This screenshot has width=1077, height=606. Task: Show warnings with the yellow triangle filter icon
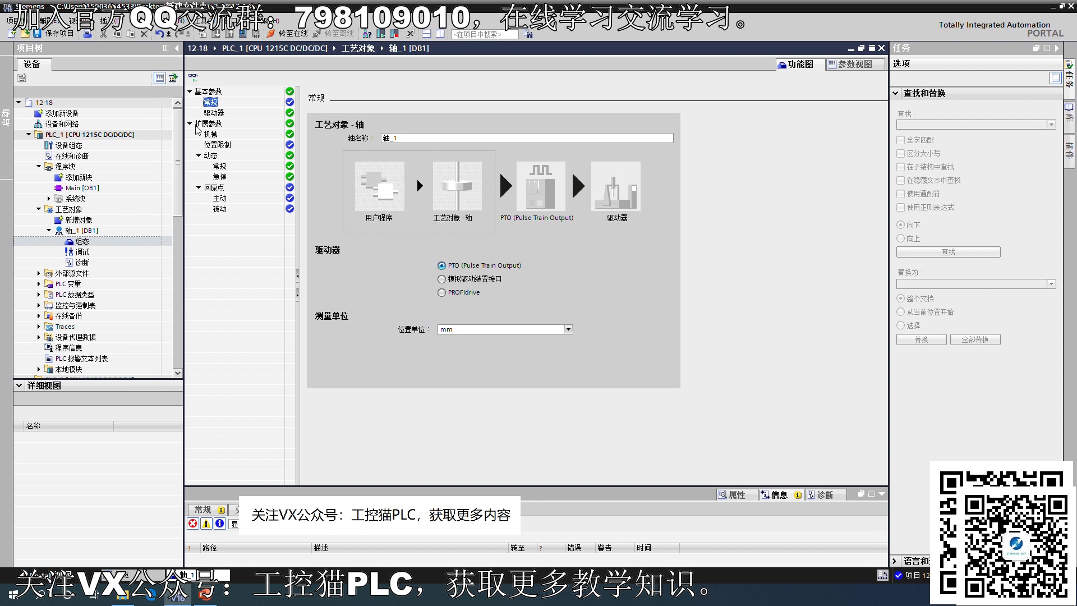206,524
